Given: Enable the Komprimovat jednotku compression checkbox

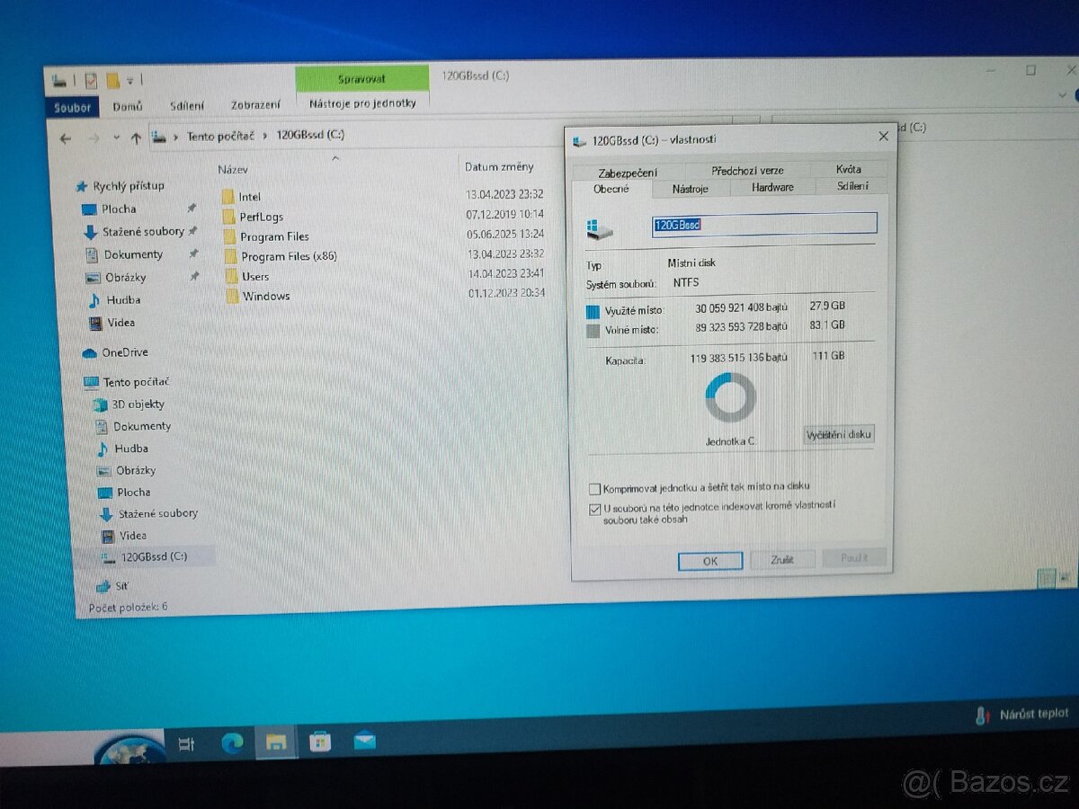Looking at the screenshot, I should [x=595, y=488].
